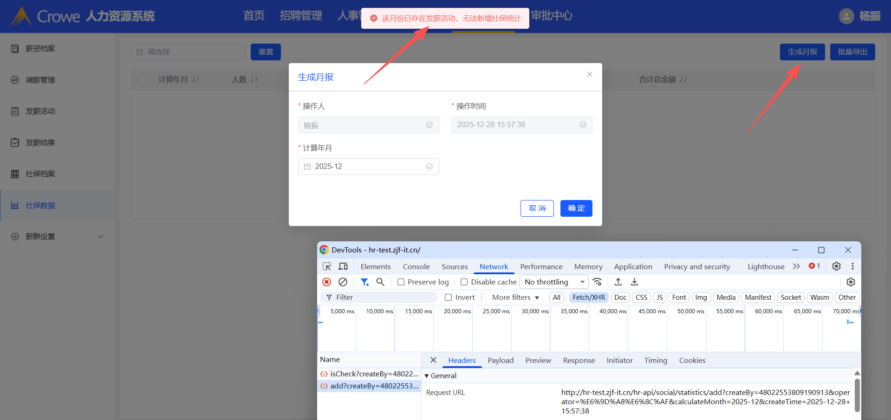Click the export HAR download icon

[634, 282]
